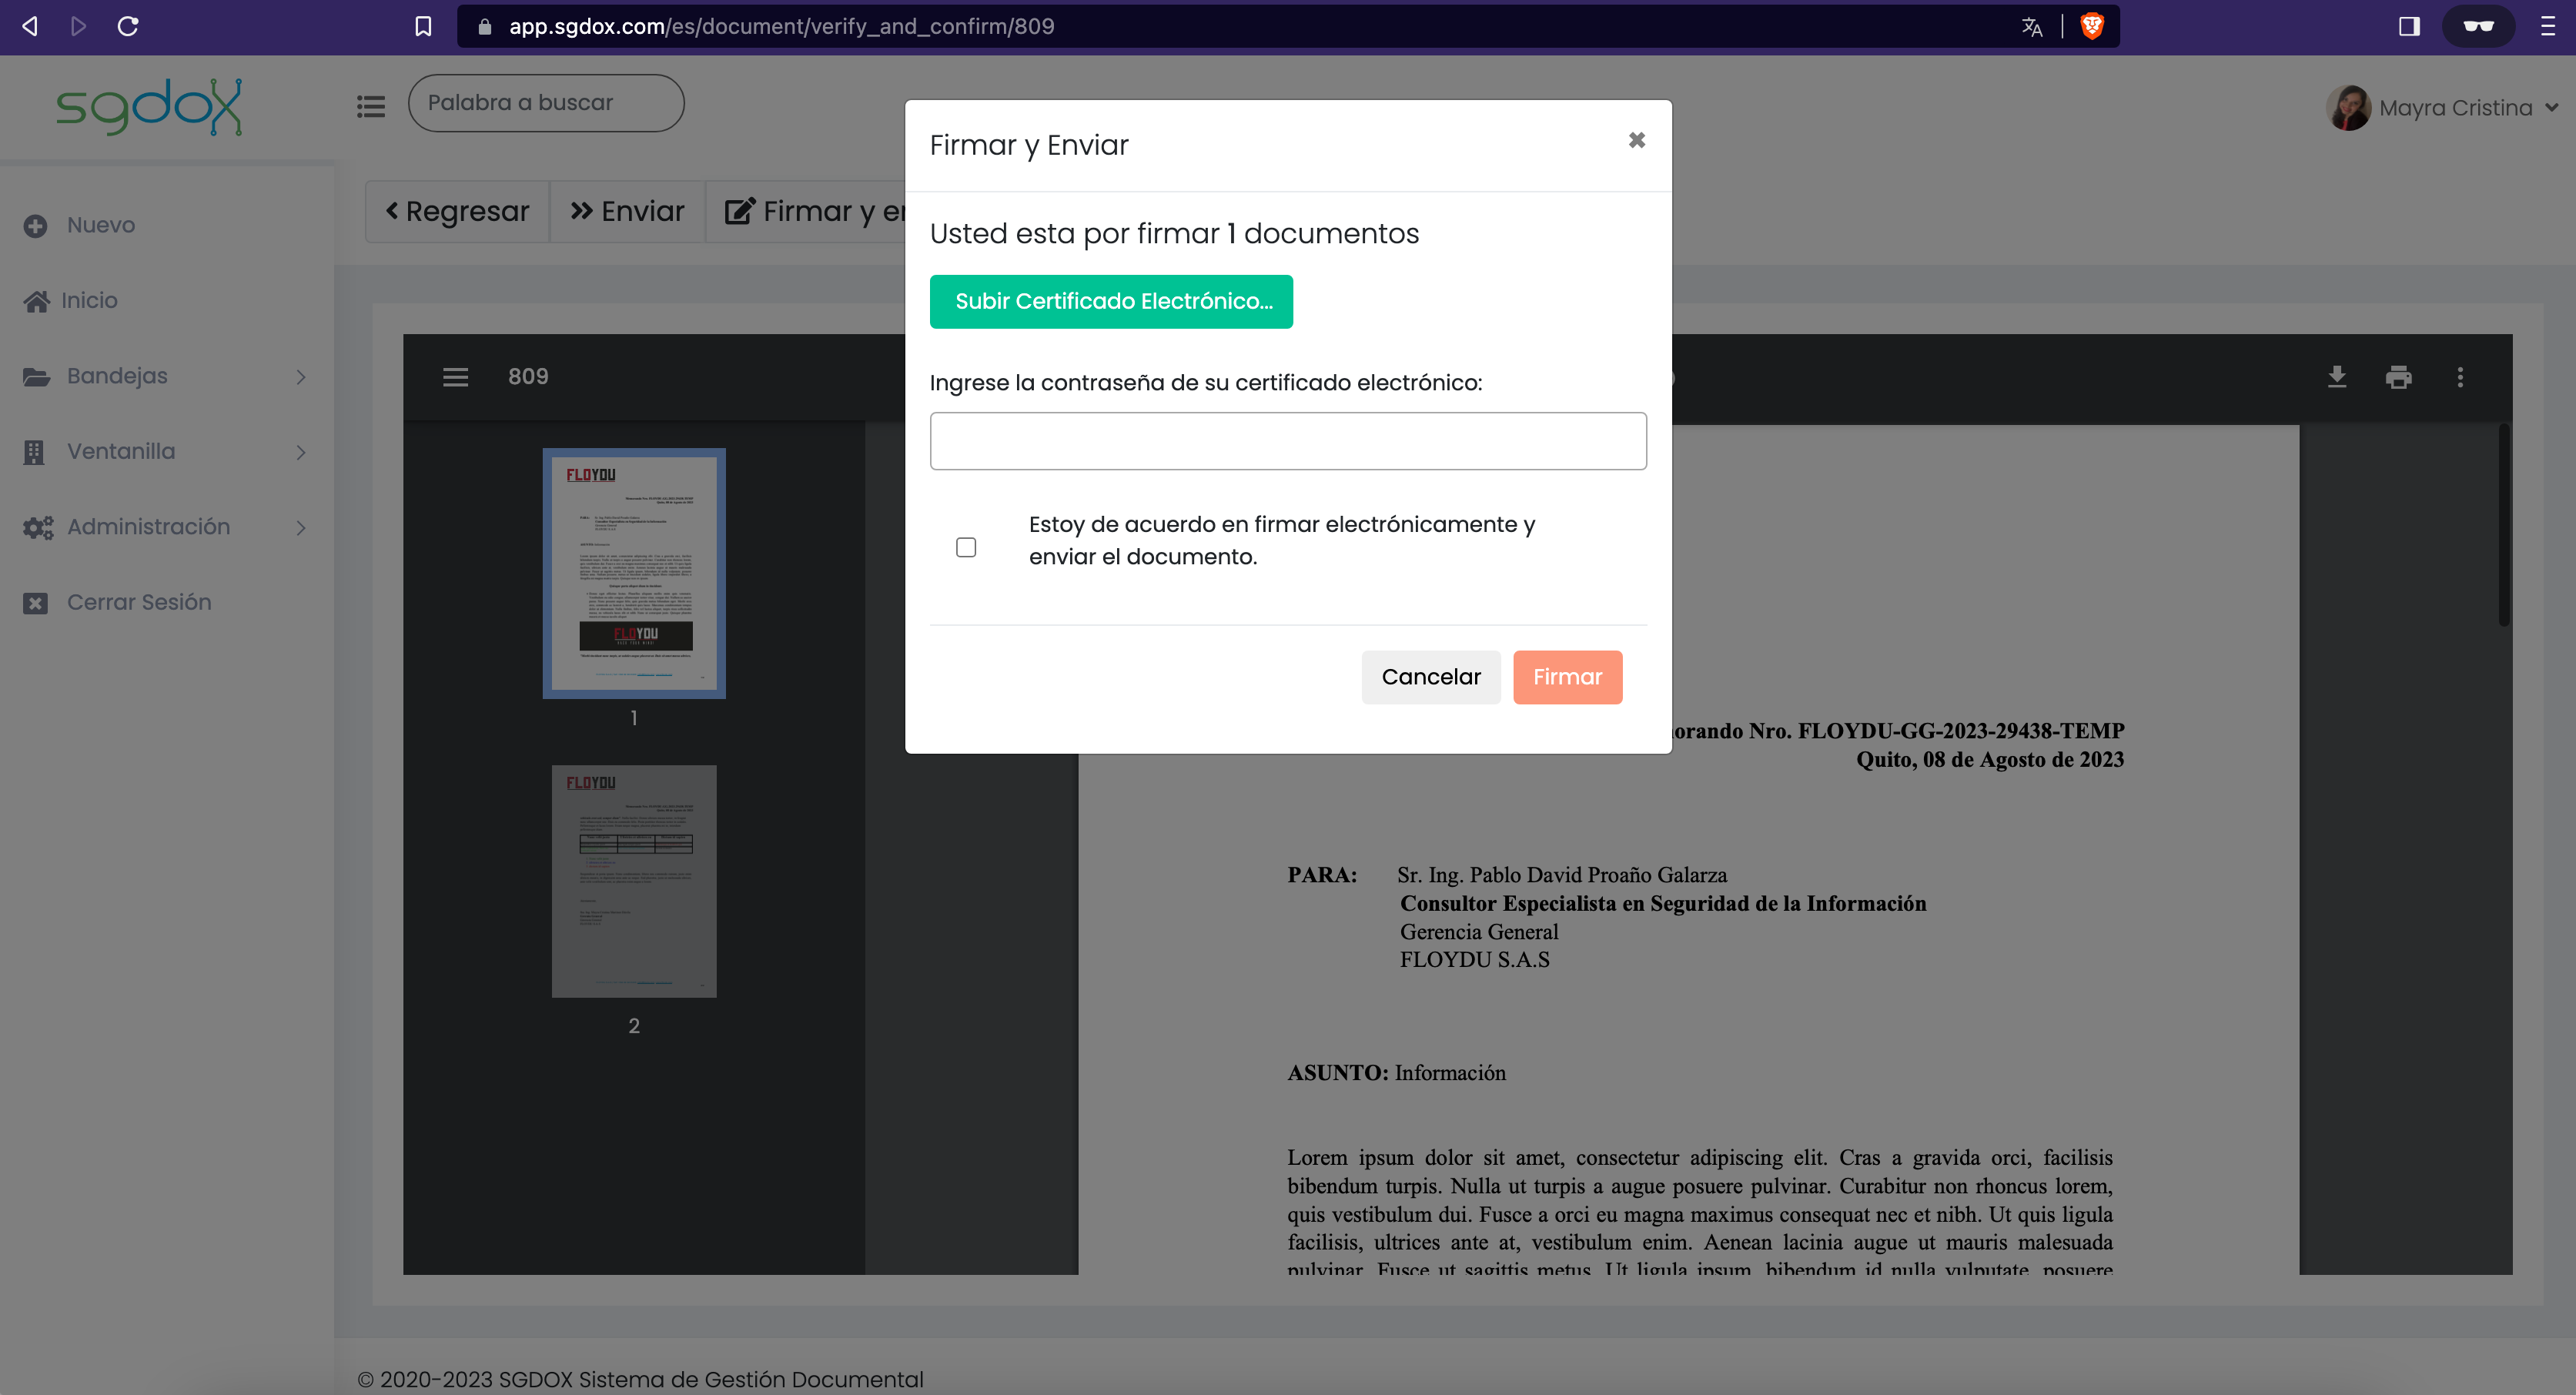Cancel the signing dialog
The image size is (2576, 1395).
(1430, 677)
